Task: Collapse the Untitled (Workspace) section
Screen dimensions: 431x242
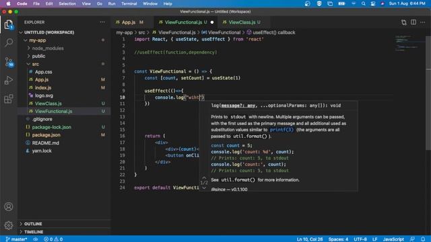Action: pyautogui.click(x=21, y=32)
